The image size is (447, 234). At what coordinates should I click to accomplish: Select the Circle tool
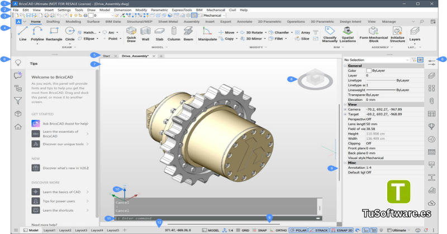tap(70, 34)
